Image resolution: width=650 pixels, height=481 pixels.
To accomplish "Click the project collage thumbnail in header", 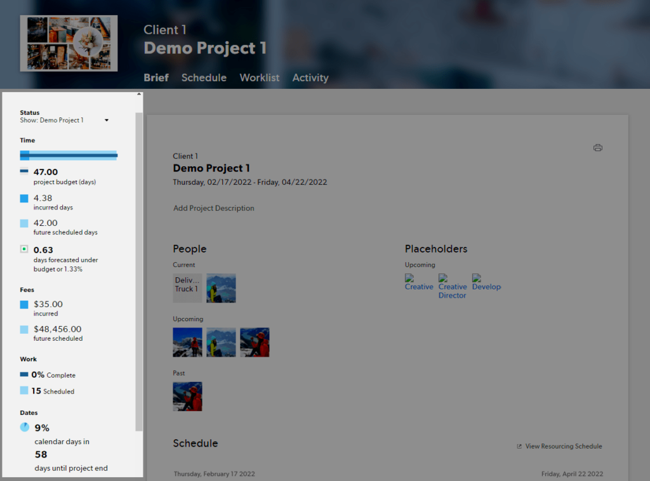I will 69,44.
